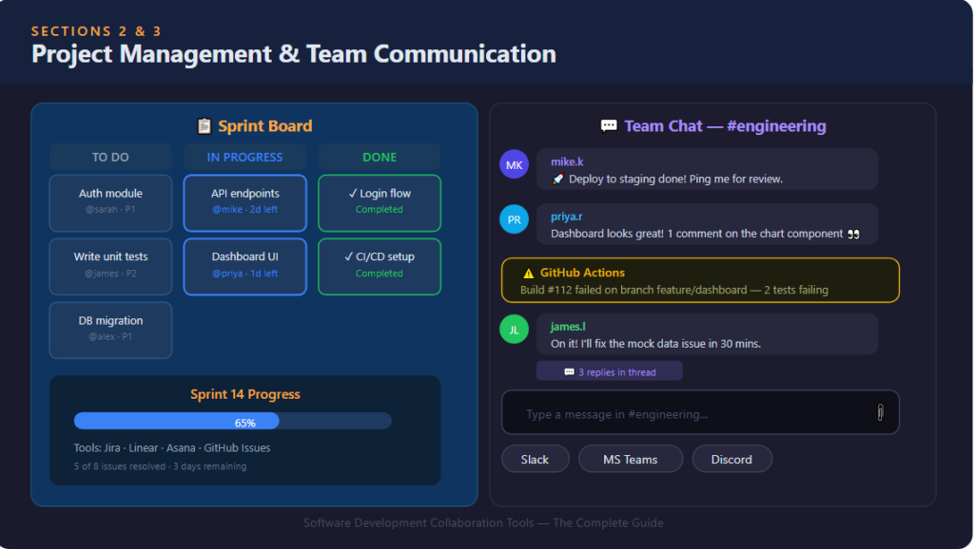Click the warning triangle in GitHub Actions alert
This screenshot has width=974, height=549.
[x=529, y=273]
